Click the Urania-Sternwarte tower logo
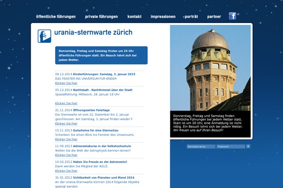The image size is (283, 188). 44,36
